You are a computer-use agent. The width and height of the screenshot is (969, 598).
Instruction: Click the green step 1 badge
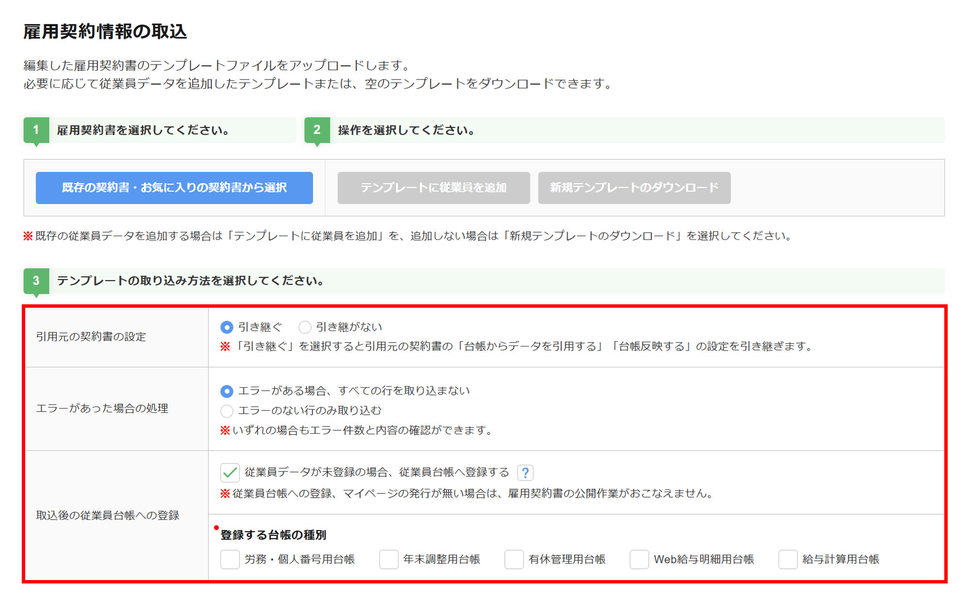click(36, 130)
